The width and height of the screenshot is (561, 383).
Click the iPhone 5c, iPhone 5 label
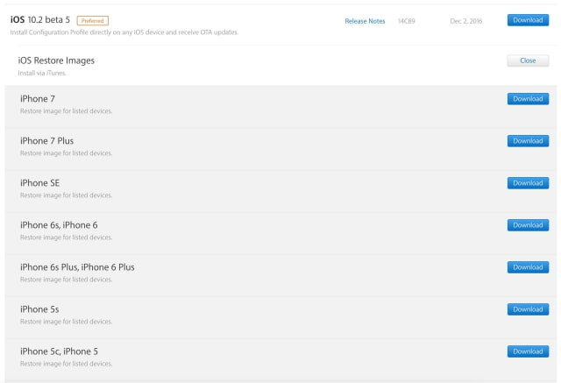pos(59,351)
